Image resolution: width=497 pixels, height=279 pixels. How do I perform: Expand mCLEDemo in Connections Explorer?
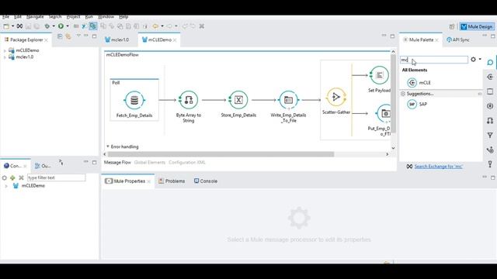coord(6,186)
